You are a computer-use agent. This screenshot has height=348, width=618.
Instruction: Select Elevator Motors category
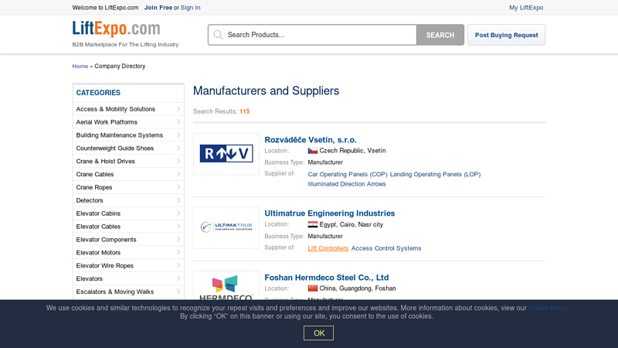point(128,253)
